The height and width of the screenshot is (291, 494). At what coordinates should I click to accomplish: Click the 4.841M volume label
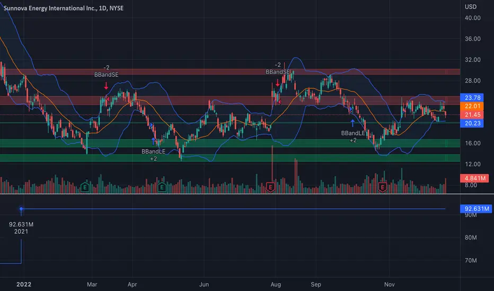(x=474, y=178)
